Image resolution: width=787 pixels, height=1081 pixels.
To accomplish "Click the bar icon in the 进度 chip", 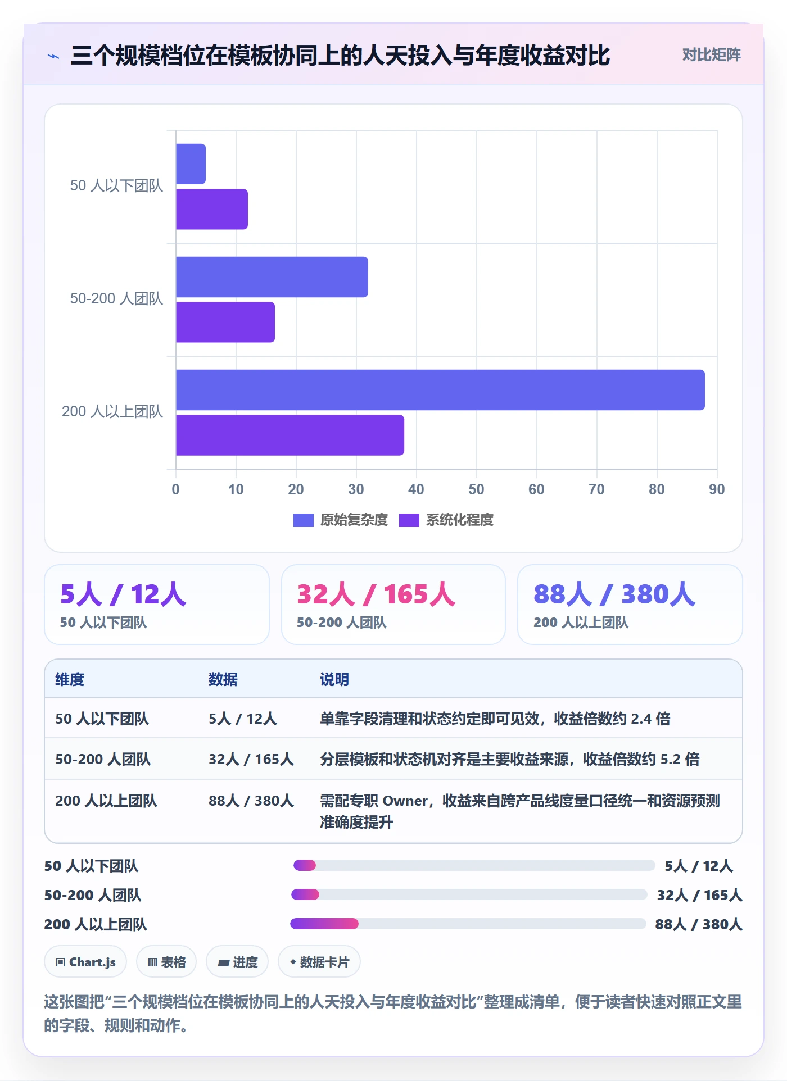I will click(x=223, y=962).
